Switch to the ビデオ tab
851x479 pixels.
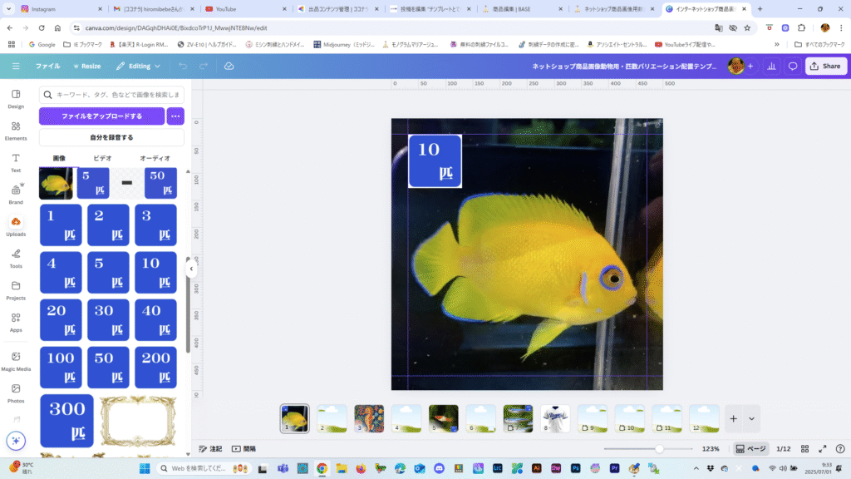pos(102,158)
